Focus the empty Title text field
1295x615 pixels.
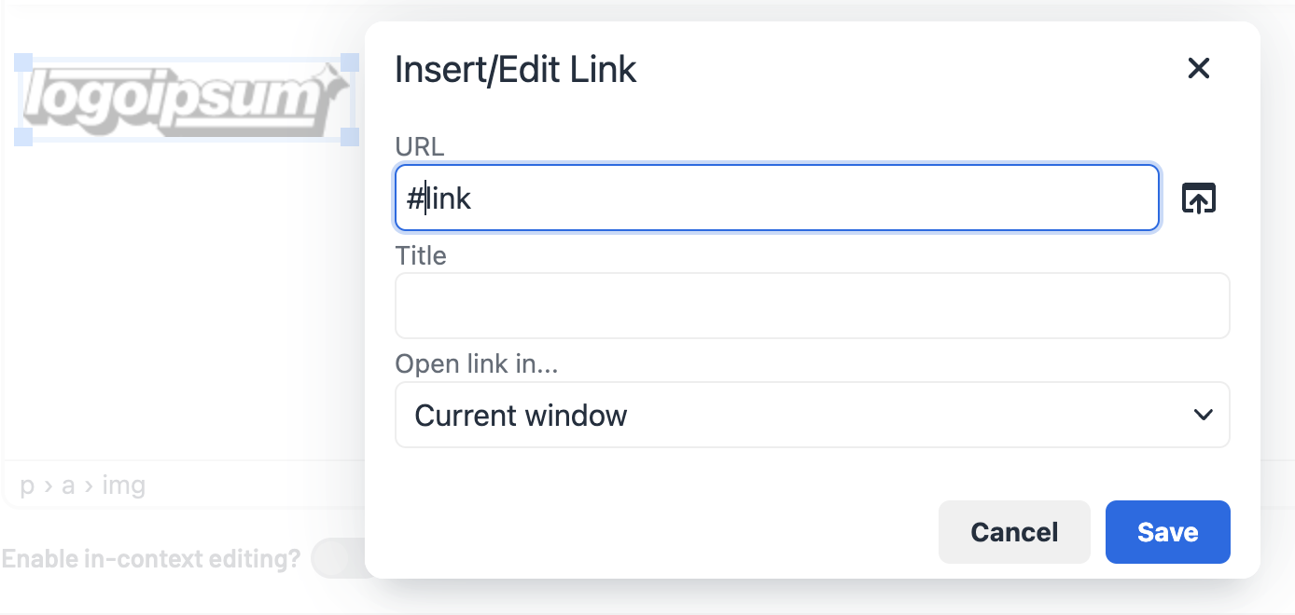[x=812, y=306]
